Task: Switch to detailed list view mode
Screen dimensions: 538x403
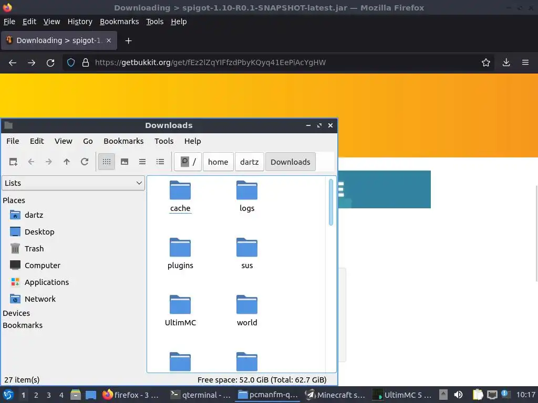Action: [160, 162]
